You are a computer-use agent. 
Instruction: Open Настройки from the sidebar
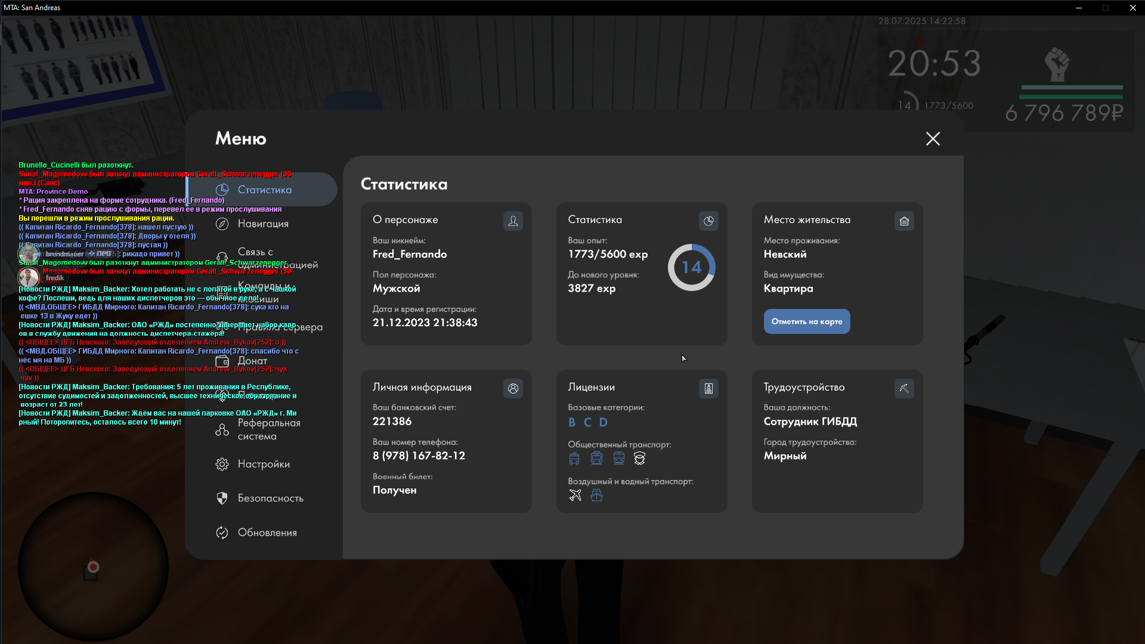pos(262,464)
